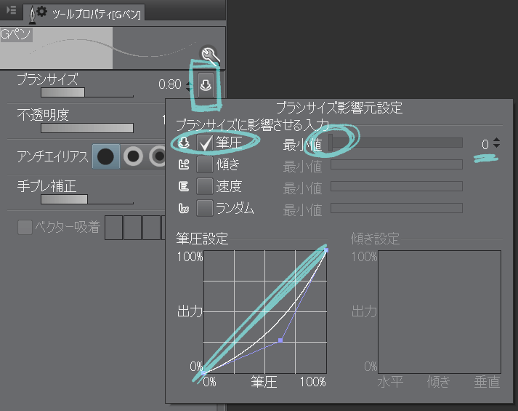
Task: Enable the 傾き tilt checkbox
Action: [x=205, y=165]
